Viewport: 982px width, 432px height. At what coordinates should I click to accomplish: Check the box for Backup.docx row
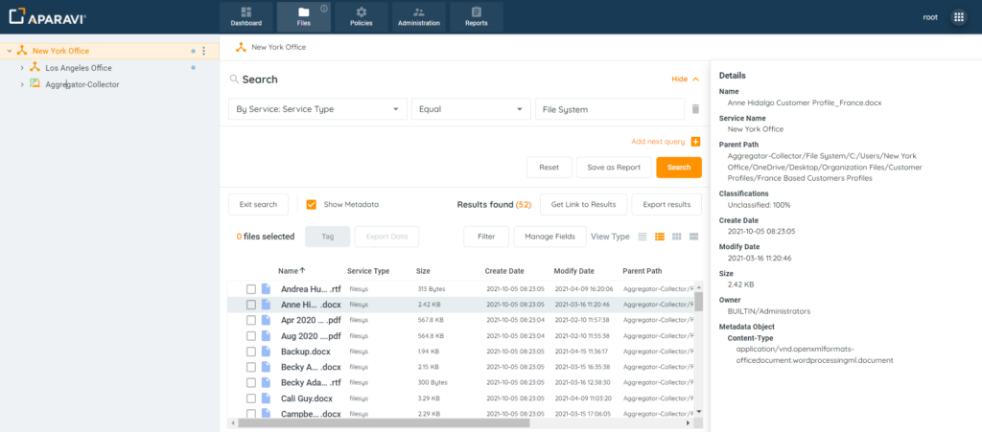[x=251, y=352]
